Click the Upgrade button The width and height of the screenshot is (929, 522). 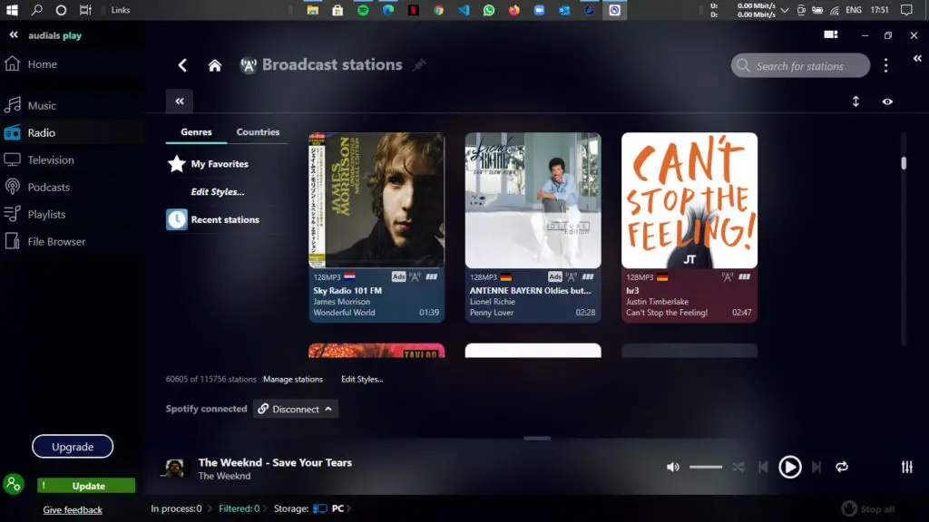click(x=73, y=447)
